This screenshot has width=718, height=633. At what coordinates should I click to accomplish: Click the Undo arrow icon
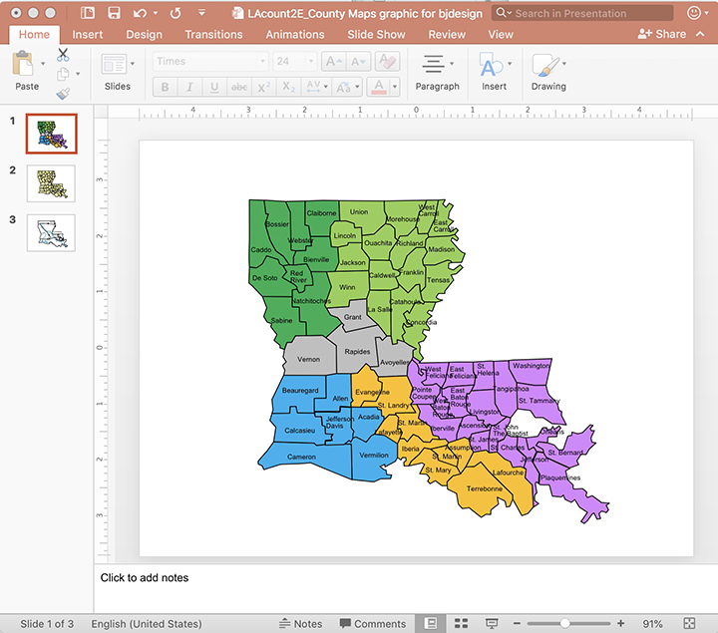140,13
